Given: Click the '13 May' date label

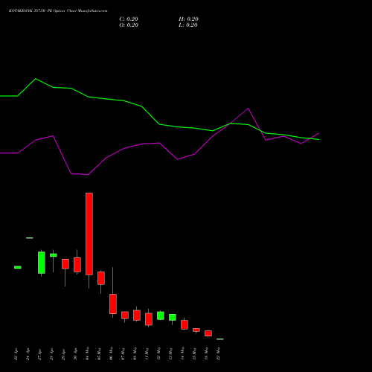Looking at the screenshot, I should 171,353.
